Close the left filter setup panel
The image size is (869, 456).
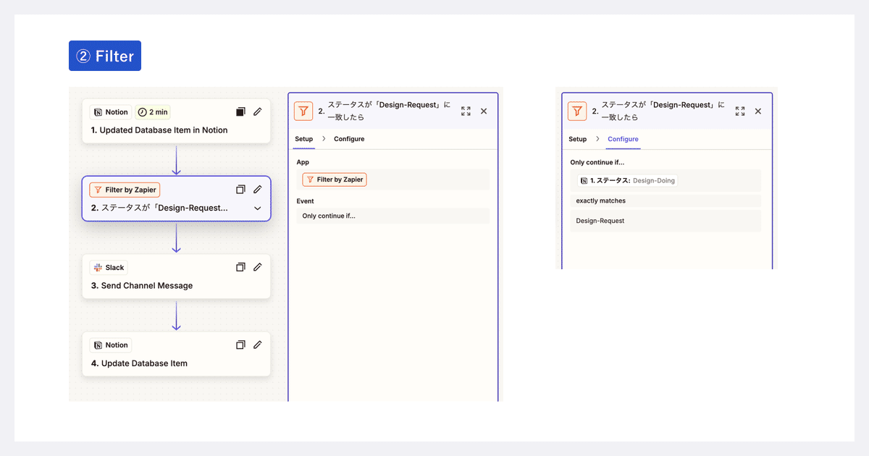click(484, 111)
